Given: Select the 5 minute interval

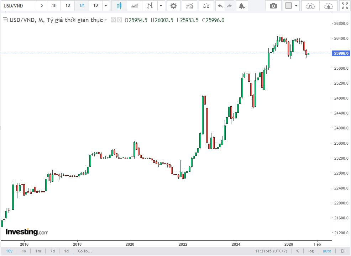Looking at the screenshot, I should (x=42, y=5).
